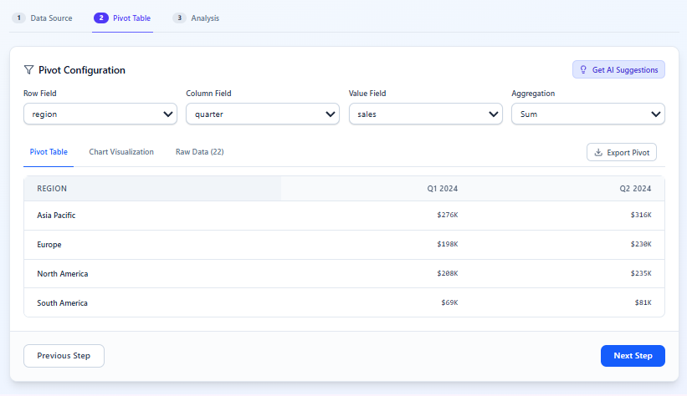This screenshot has width=687, height=396.
Task: Click the North America Q2 2024 value
Action: [640, 274]
